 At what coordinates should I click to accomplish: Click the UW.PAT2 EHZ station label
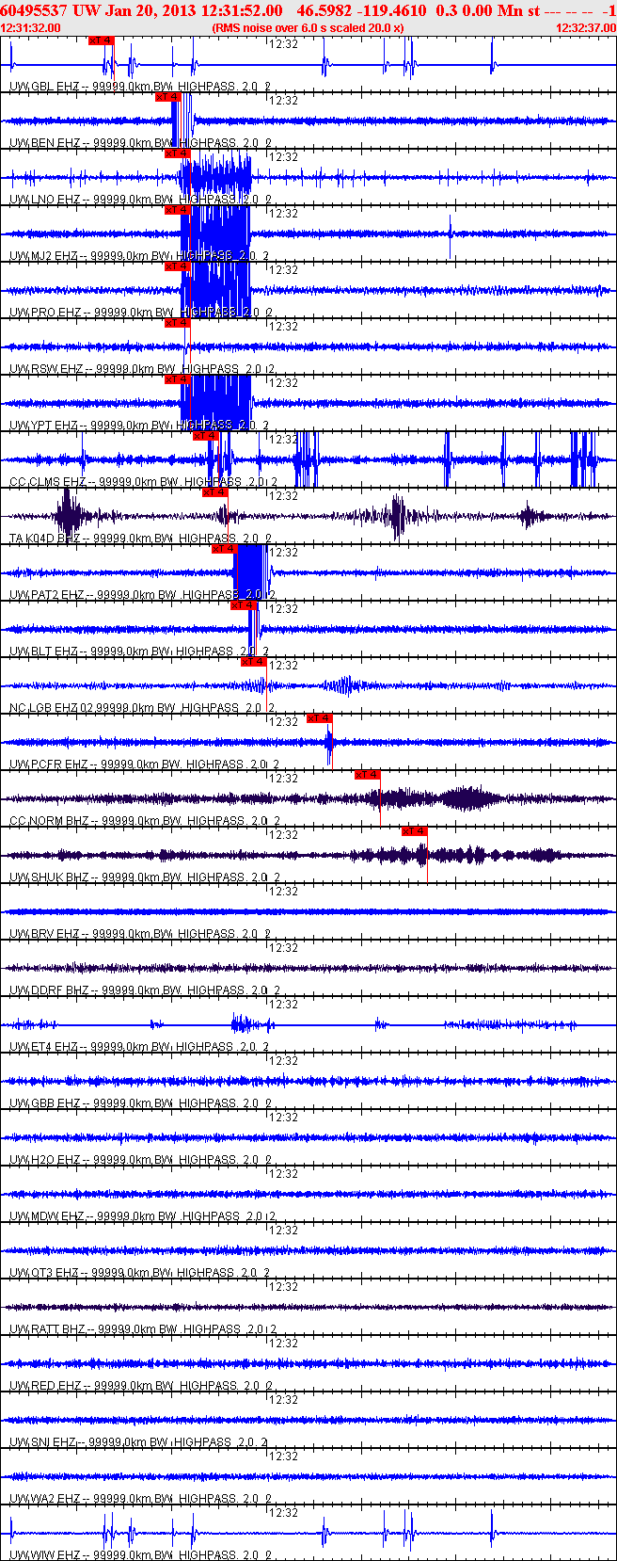coord(47,595)
